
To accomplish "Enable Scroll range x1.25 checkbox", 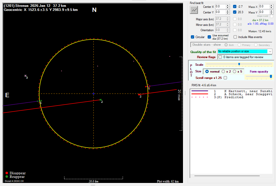I will (225, 78).
